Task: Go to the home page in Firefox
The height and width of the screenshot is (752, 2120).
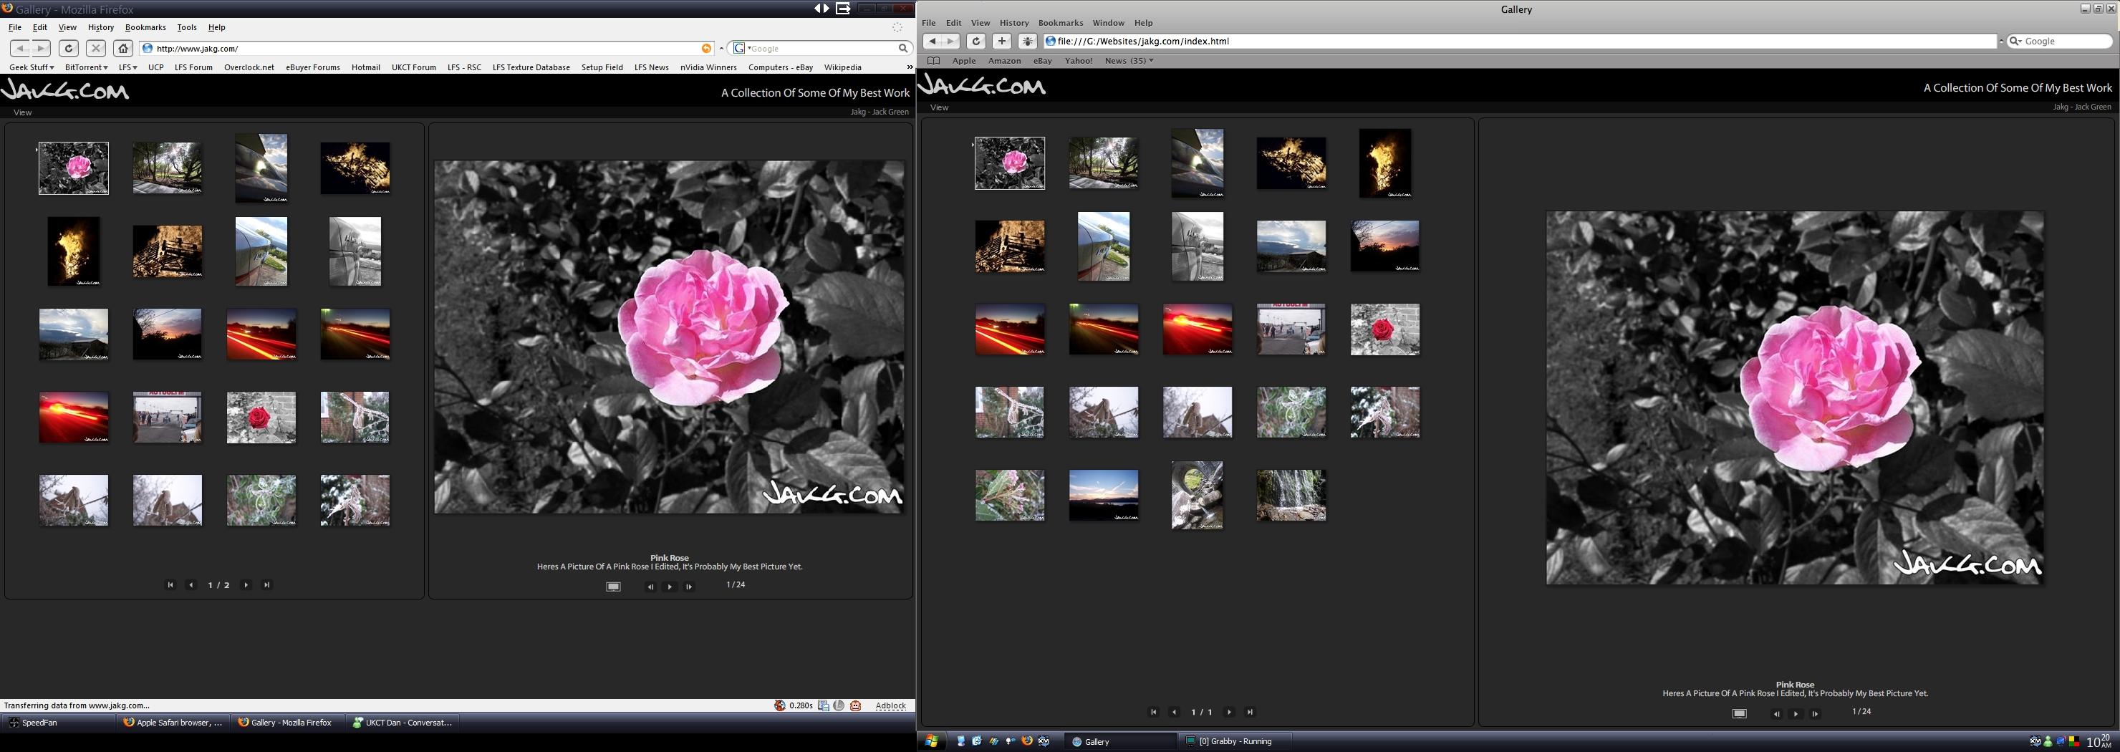Action: pos(122,49)
